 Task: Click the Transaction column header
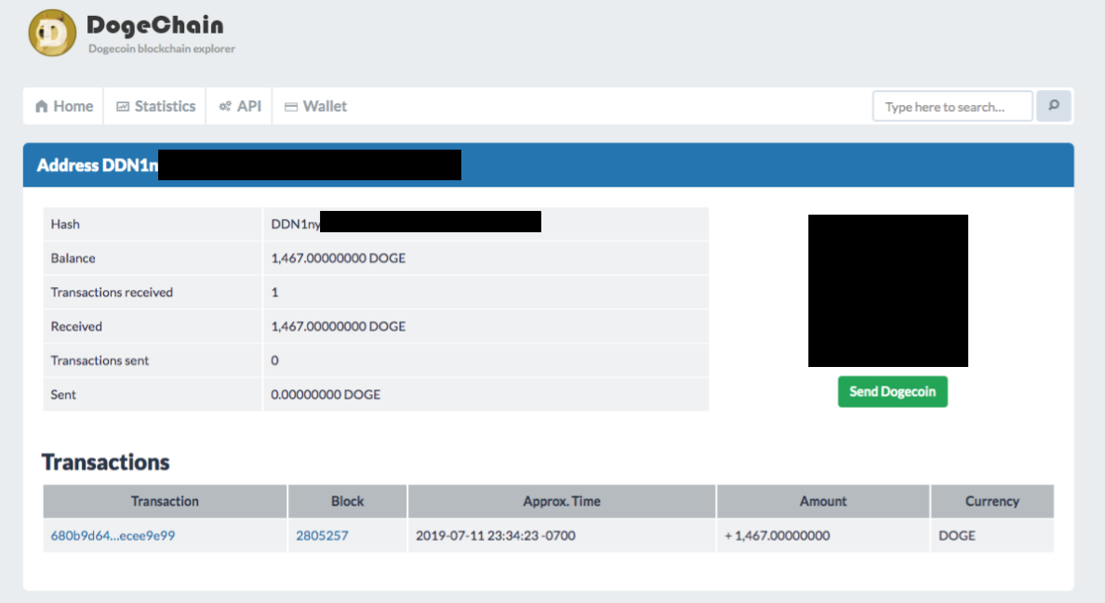coord(165,501)
